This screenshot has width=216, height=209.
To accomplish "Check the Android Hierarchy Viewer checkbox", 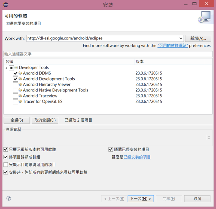I will (x=16, y=85).
